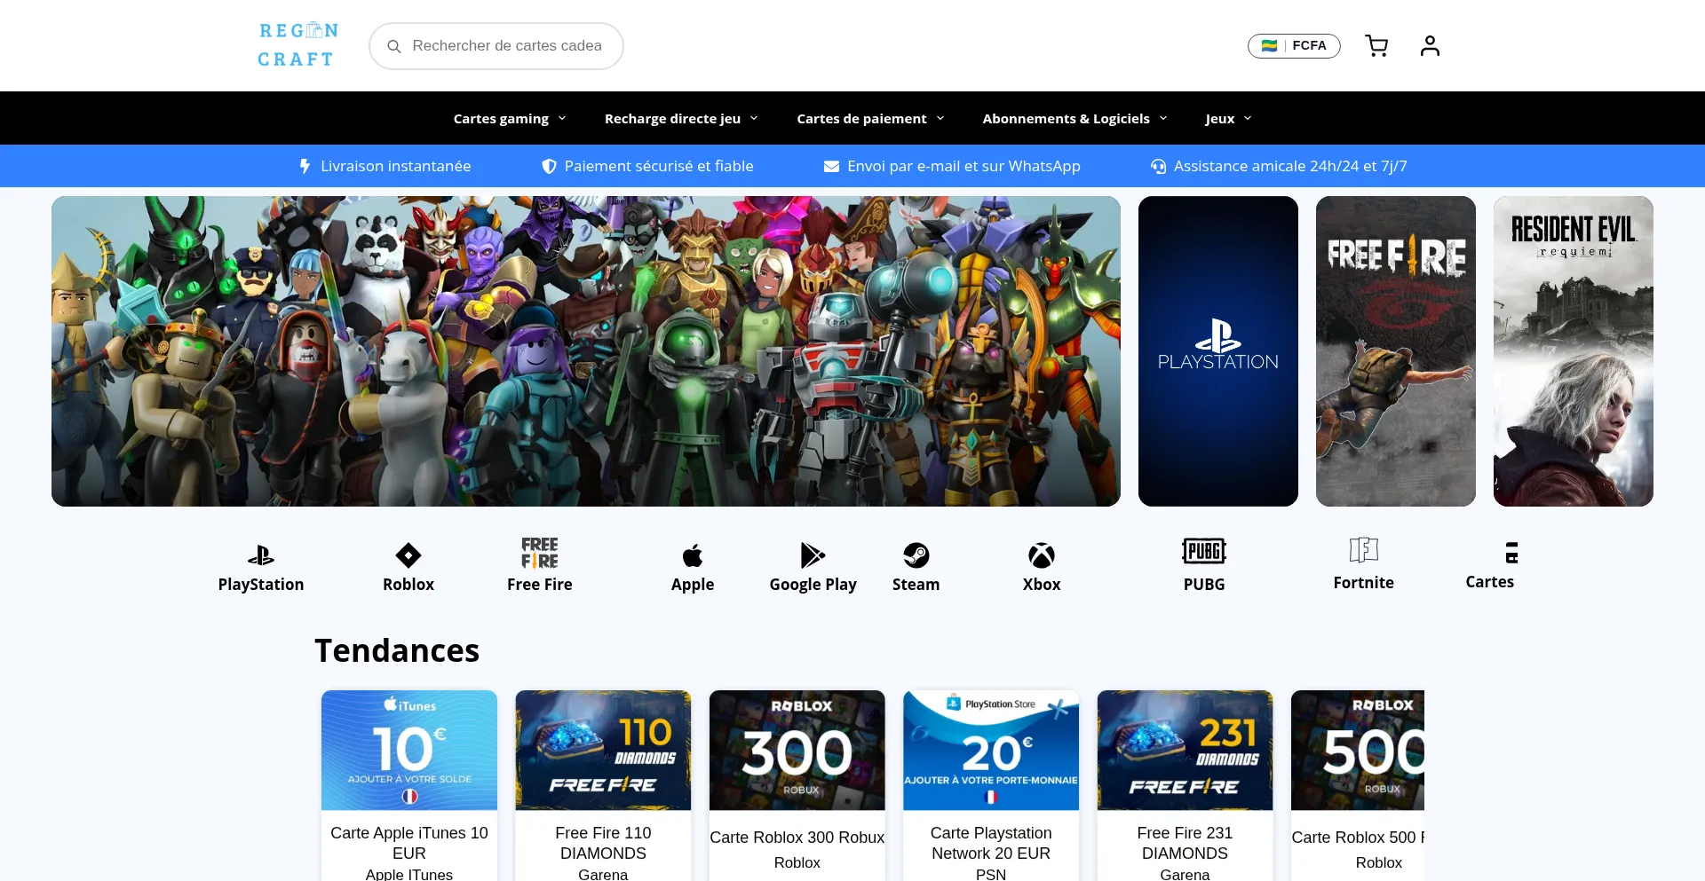Click the lightning bolt delivery icon

point(305,166)
